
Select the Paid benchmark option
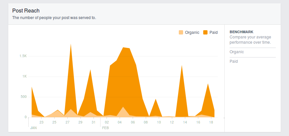click(234, 61)
